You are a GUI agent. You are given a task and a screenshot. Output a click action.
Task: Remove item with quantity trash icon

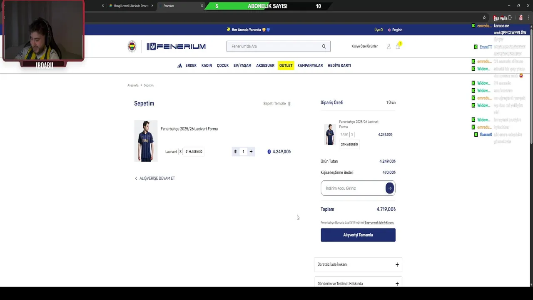[235, 152]
